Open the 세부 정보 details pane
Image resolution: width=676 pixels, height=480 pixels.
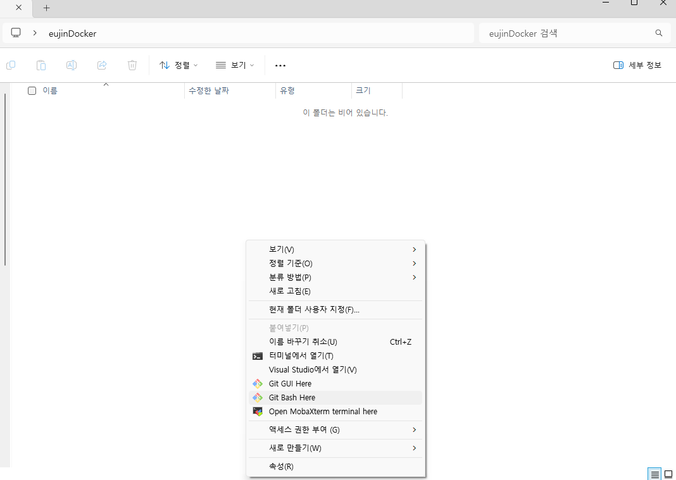pos(637,65)
